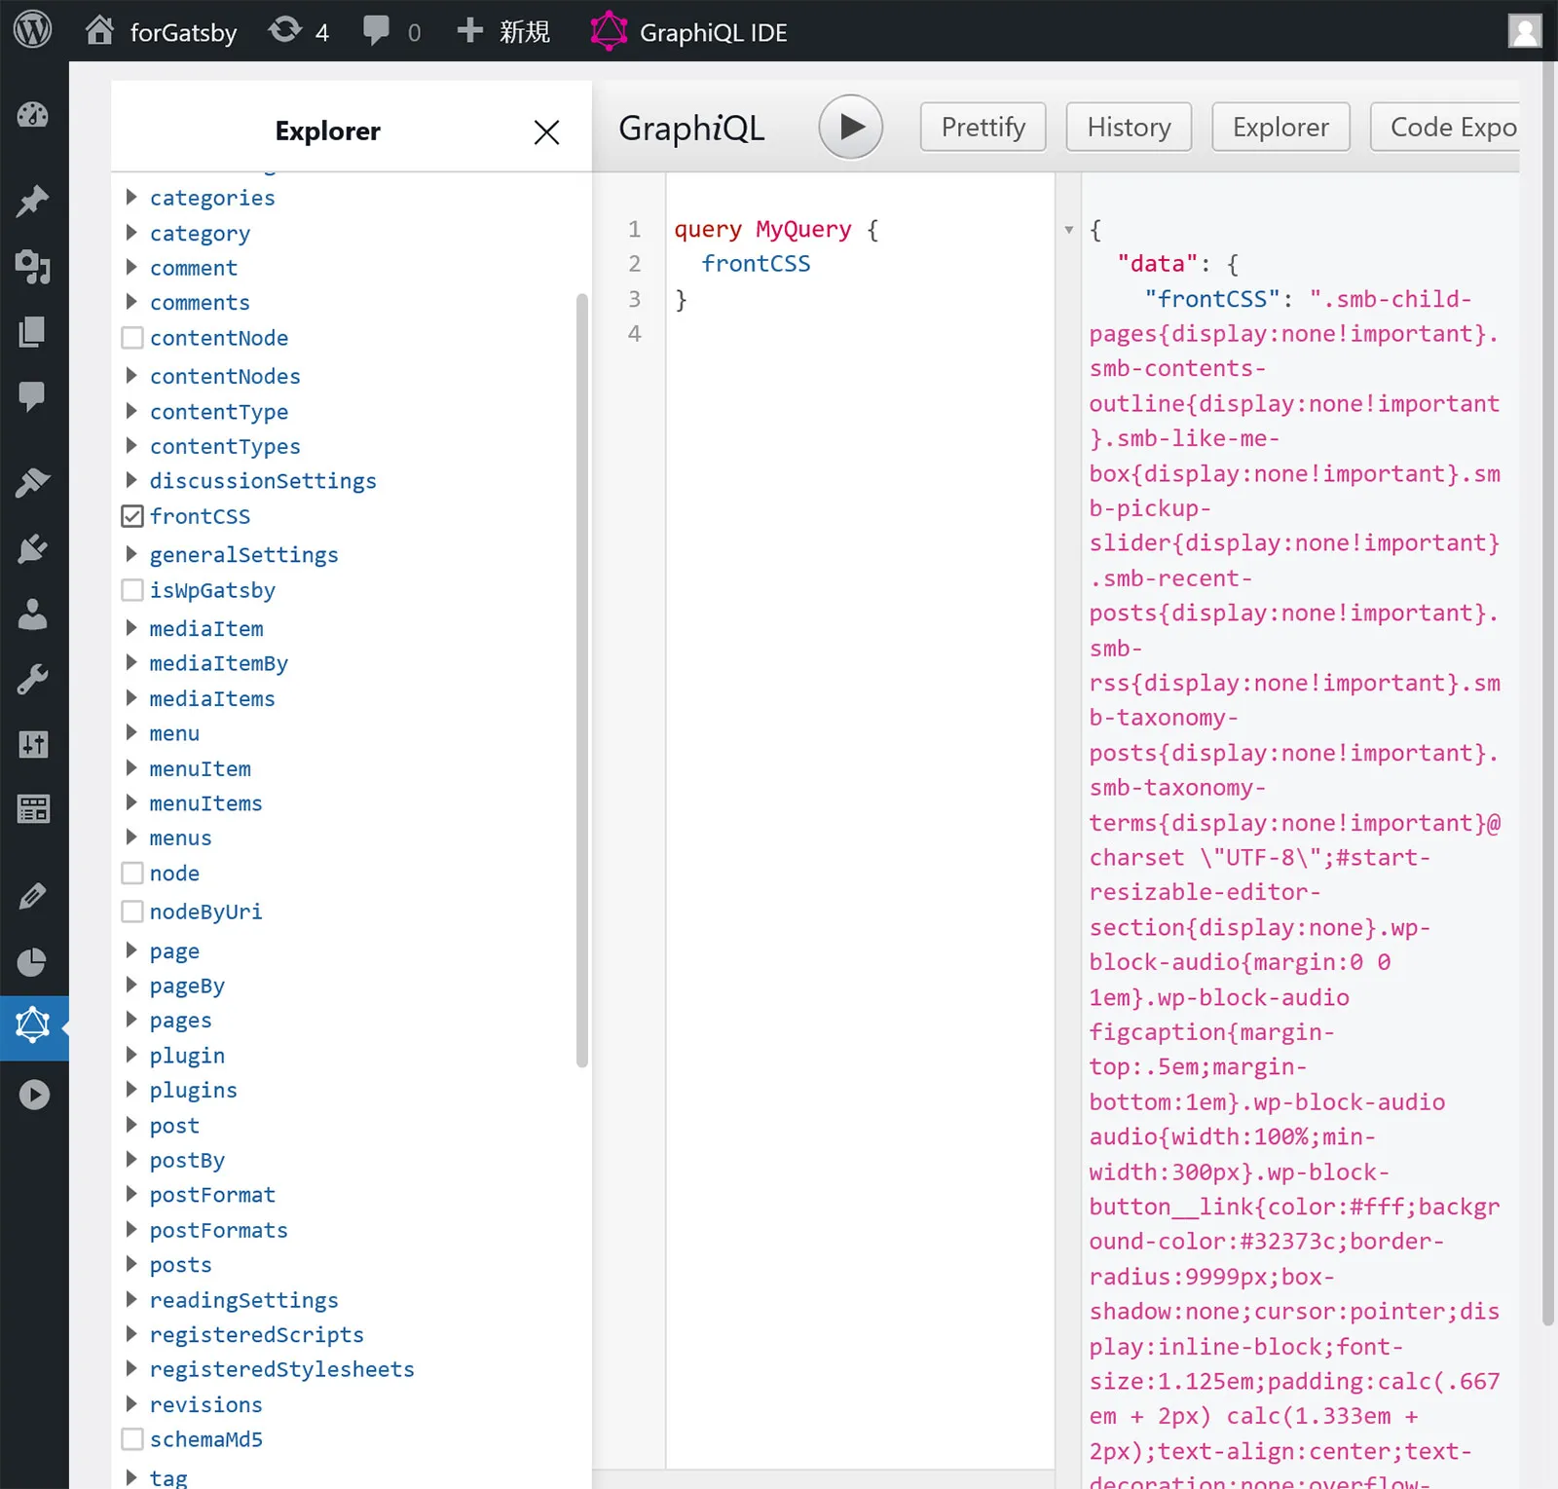The height and width of the screenshot is (1489, 1558).
Task: Click the GraphQL sidebar menu icon
Action: (33, 1026)
